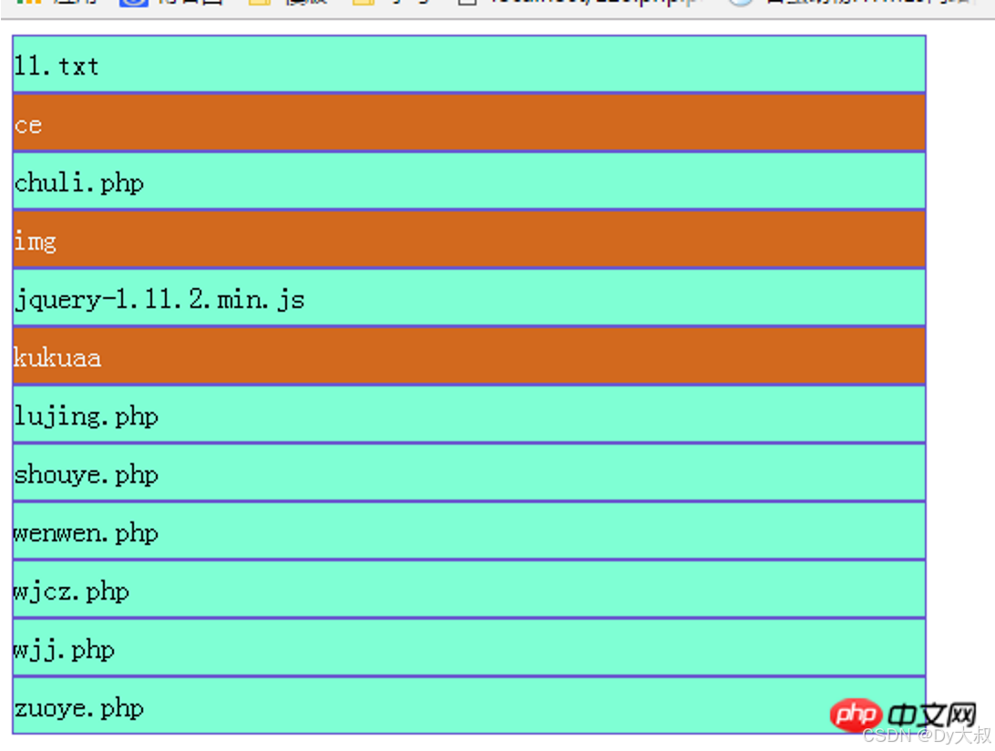Select the wjcz.php file row
The width and height of the screenshot is (995, 751).
(x=469, y=590)
